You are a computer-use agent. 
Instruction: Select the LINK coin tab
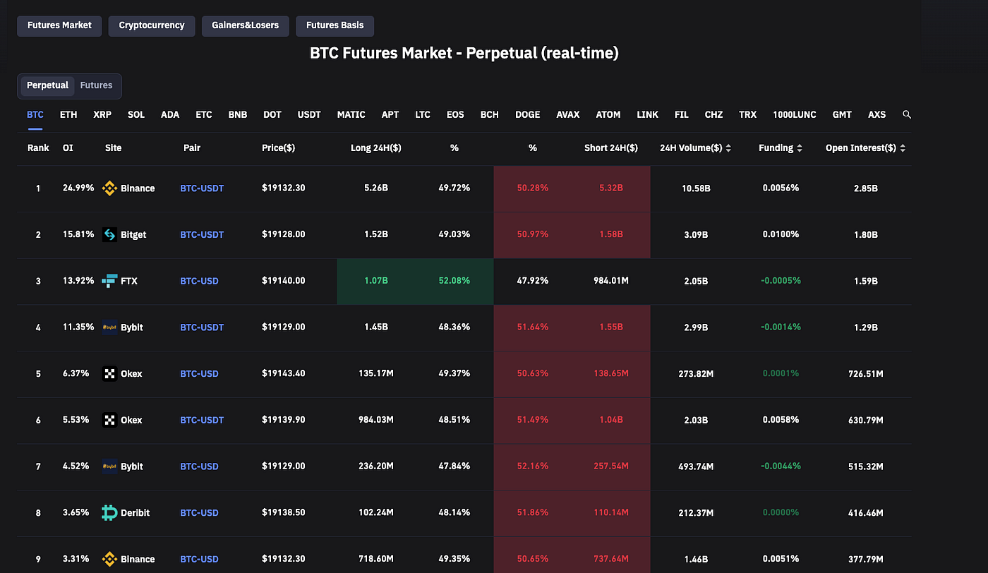648,114
